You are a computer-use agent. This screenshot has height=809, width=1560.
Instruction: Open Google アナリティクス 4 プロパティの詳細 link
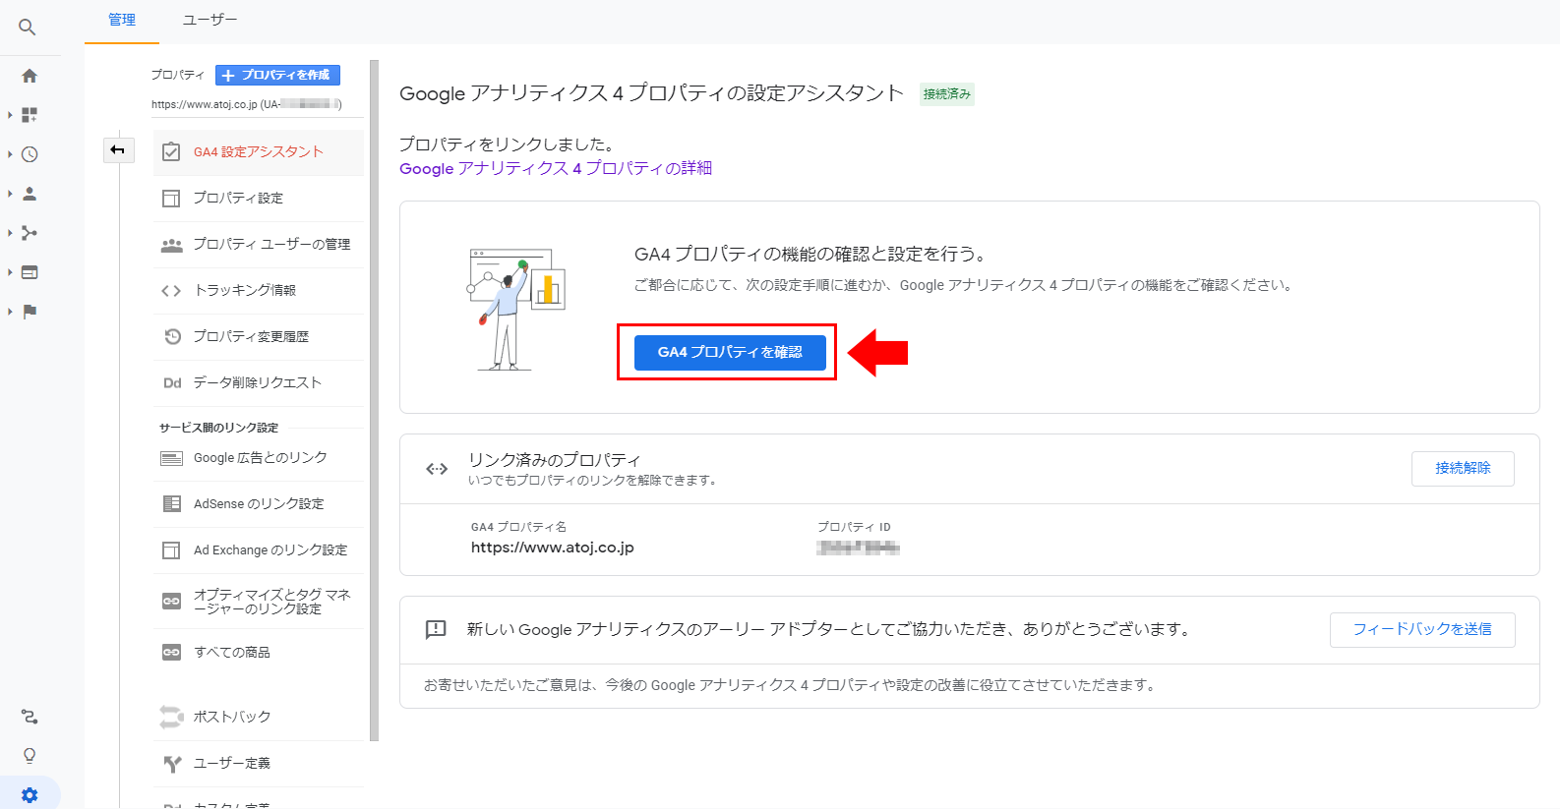coord(556,168)
